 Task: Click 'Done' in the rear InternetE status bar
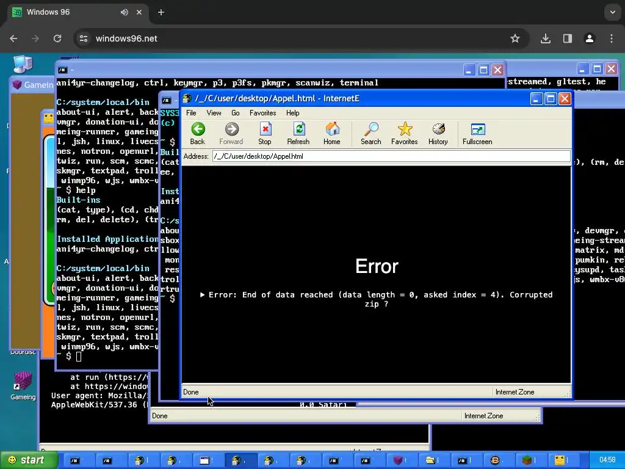[160, 416]
